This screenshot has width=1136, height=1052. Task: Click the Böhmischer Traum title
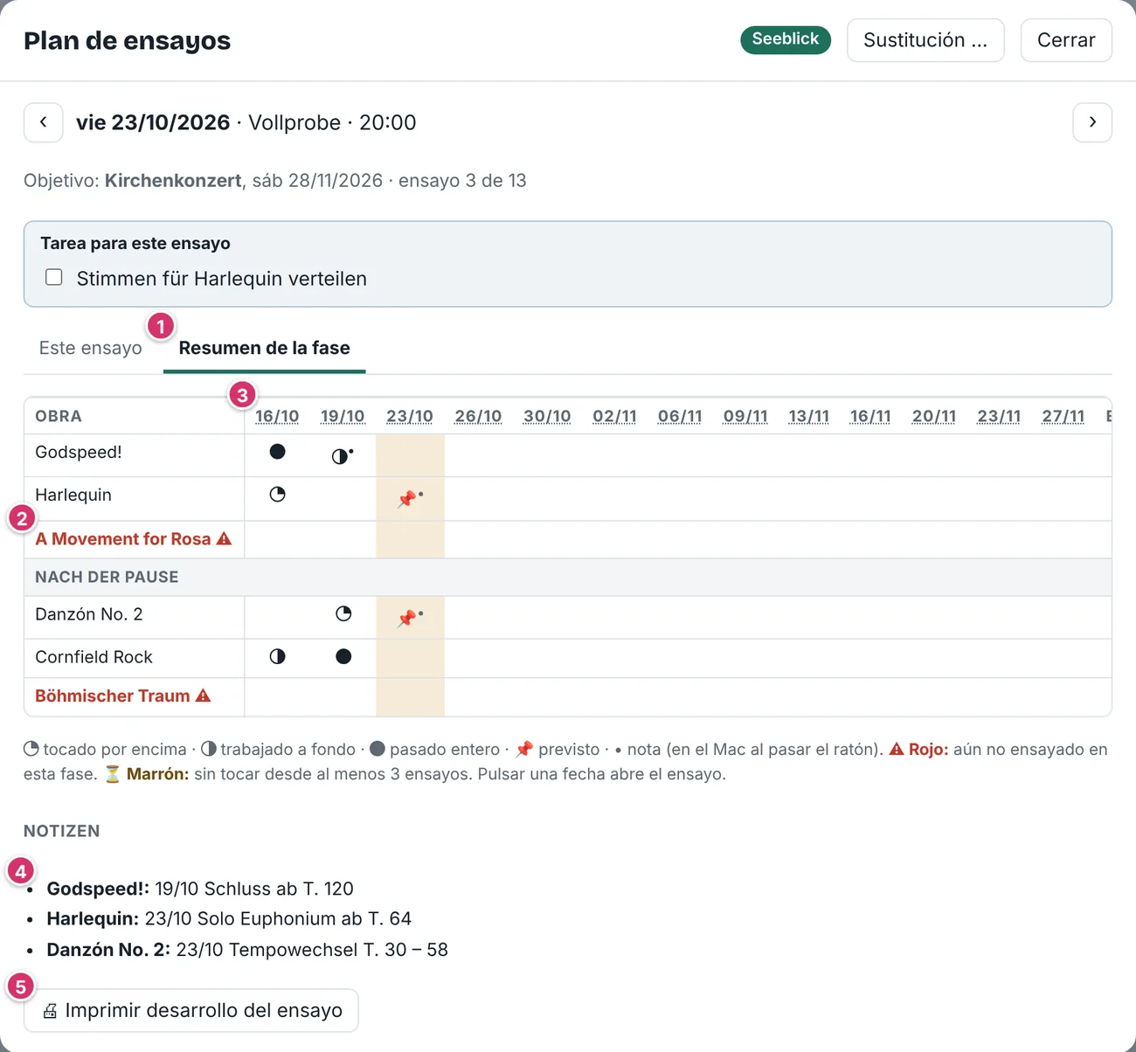point(113,696)
